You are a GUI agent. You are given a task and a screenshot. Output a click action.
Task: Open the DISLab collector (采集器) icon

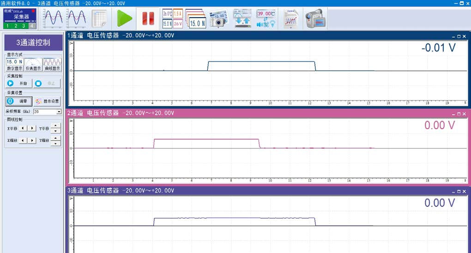click(19, 18)
